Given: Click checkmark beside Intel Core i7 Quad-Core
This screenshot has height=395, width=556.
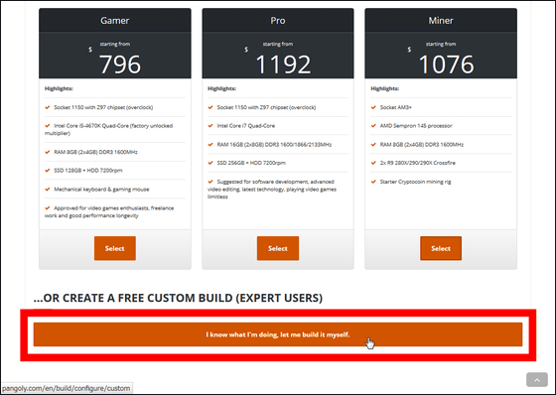Looking at the screenshot, I should (x=210, y=125).
